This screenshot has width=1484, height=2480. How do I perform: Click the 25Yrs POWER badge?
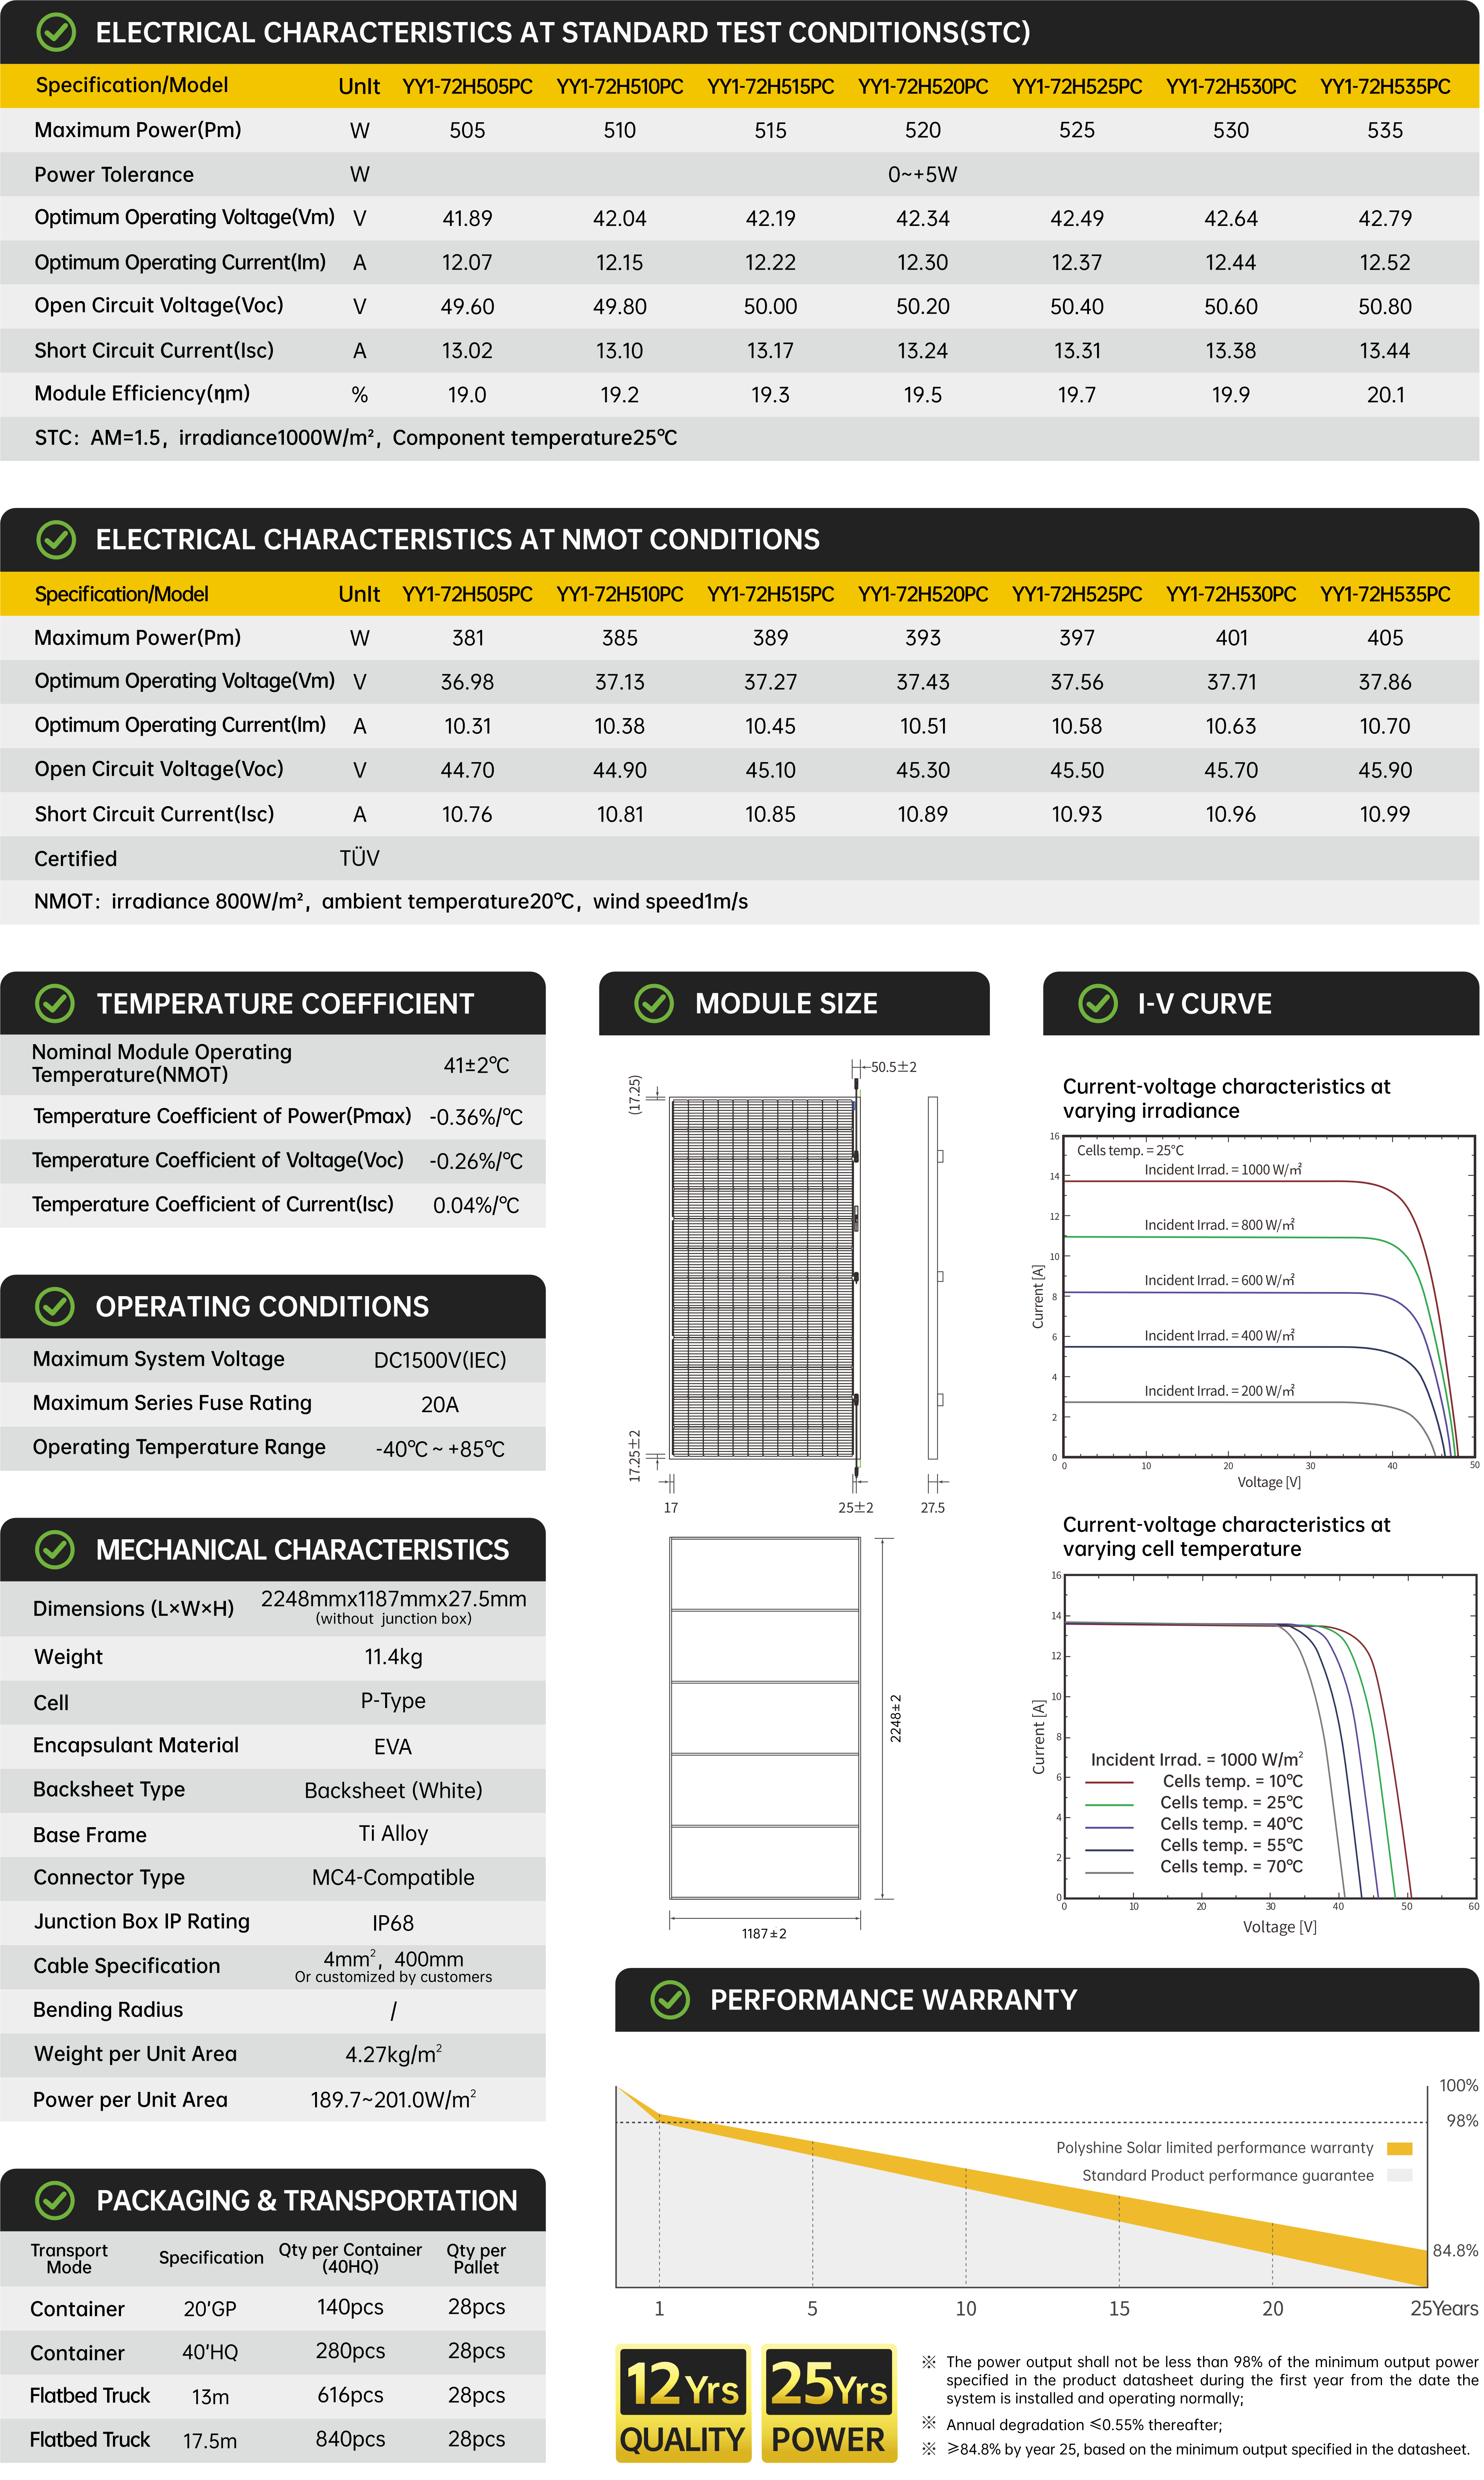829,2403
